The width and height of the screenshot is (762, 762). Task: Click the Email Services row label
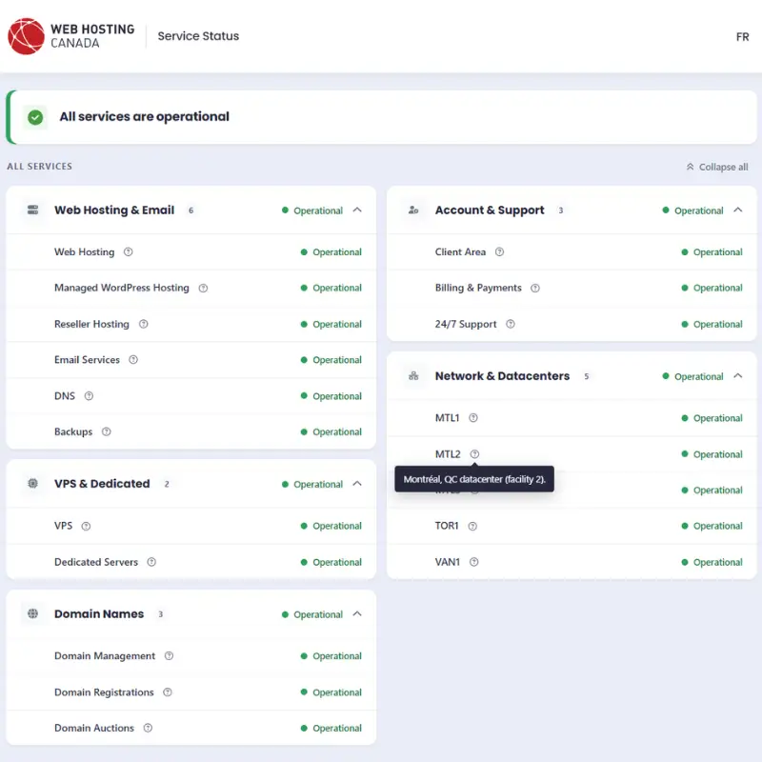click(x=87, y=360)
